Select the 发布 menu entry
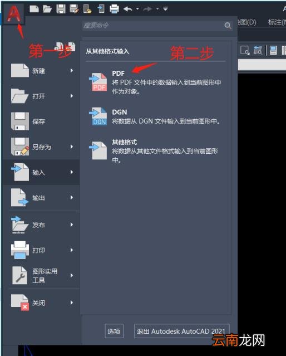Image resolution: width=286 pixels, height=356 pixels. 42,225
